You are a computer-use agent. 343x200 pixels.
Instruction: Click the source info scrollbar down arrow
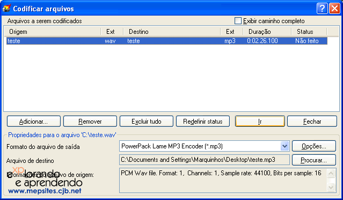click(331, 187)
